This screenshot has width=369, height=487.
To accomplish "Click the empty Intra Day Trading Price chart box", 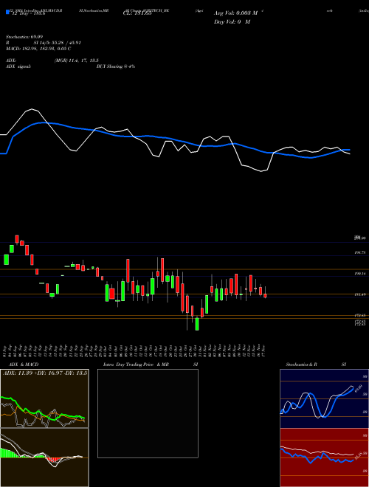I will tap(148, 413).
